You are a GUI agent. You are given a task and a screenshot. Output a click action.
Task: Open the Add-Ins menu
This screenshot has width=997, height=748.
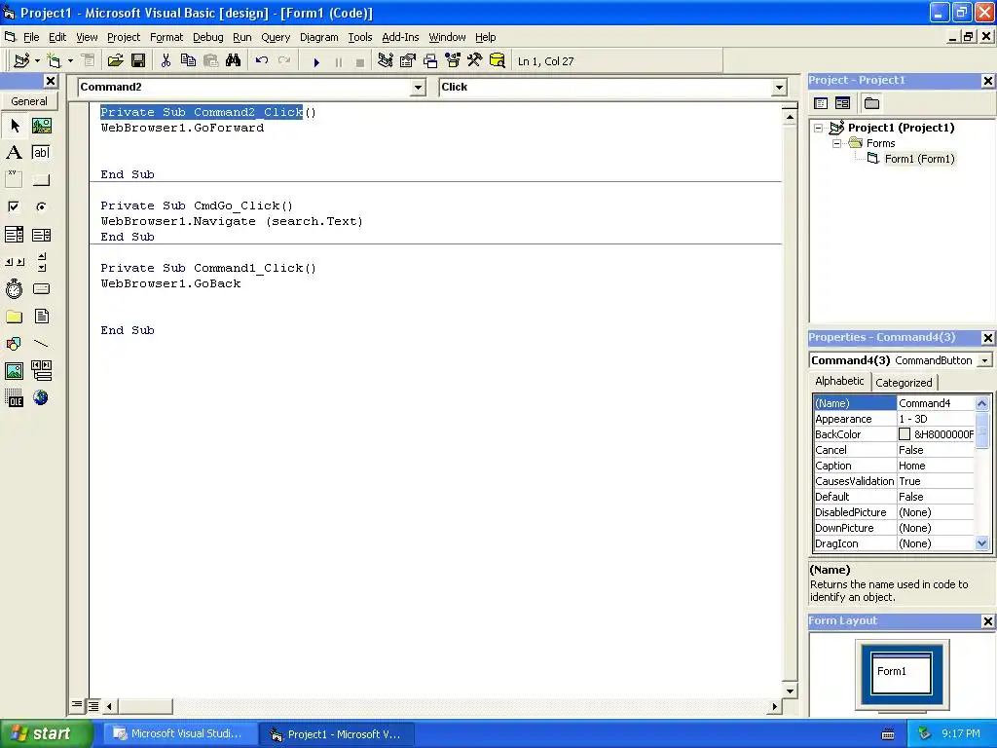coord(400,38)
